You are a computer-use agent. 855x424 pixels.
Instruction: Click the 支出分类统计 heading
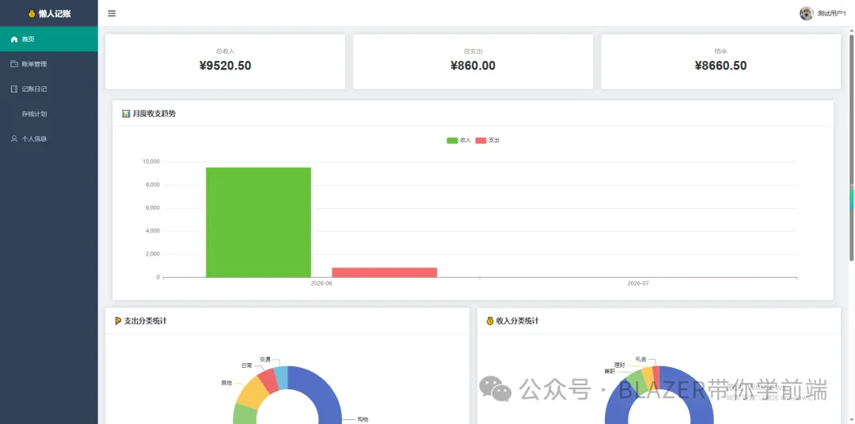coord(146,321)
